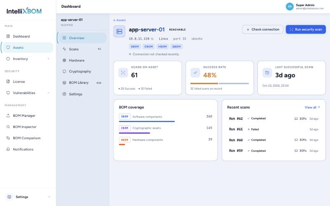Switch to the Cryptography tab

(x=82, y=71)
